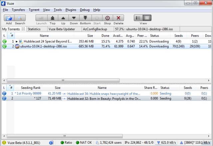The image size is (213, 146).
Task: Switch to the Statistics tab
Action: pyautogui.click(x=34, y=29)
